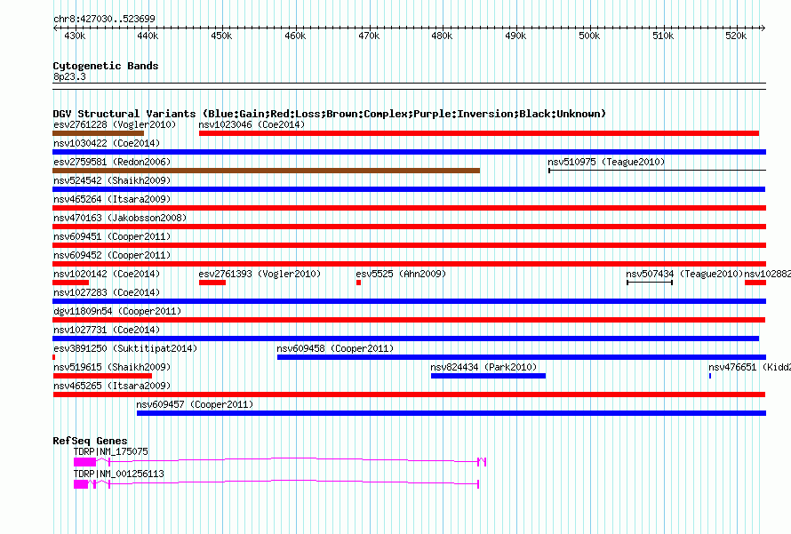This screenshot has width=791, height=534.
Task: Click the TDRP NM_175075 gene model
Action: 280,462
